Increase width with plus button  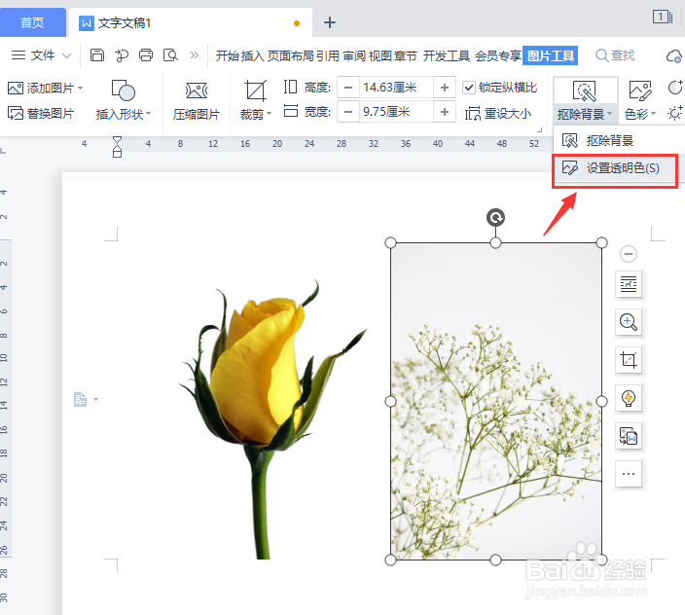point(445,112)
